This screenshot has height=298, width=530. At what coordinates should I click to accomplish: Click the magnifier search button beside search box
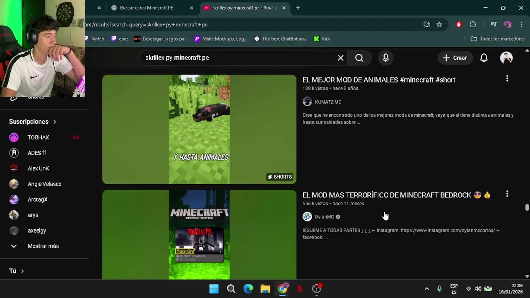tap(359, 58)
